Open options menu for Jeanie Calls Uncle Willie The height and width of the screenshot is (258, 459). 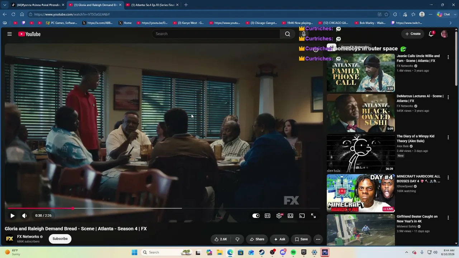tap(448, 57)
